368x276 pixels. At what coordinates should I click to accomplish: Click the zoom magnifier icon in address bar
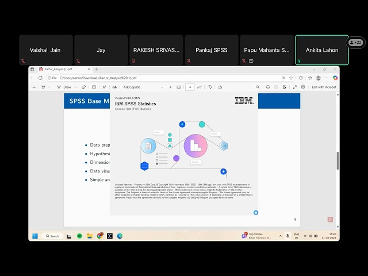(283, 78)
